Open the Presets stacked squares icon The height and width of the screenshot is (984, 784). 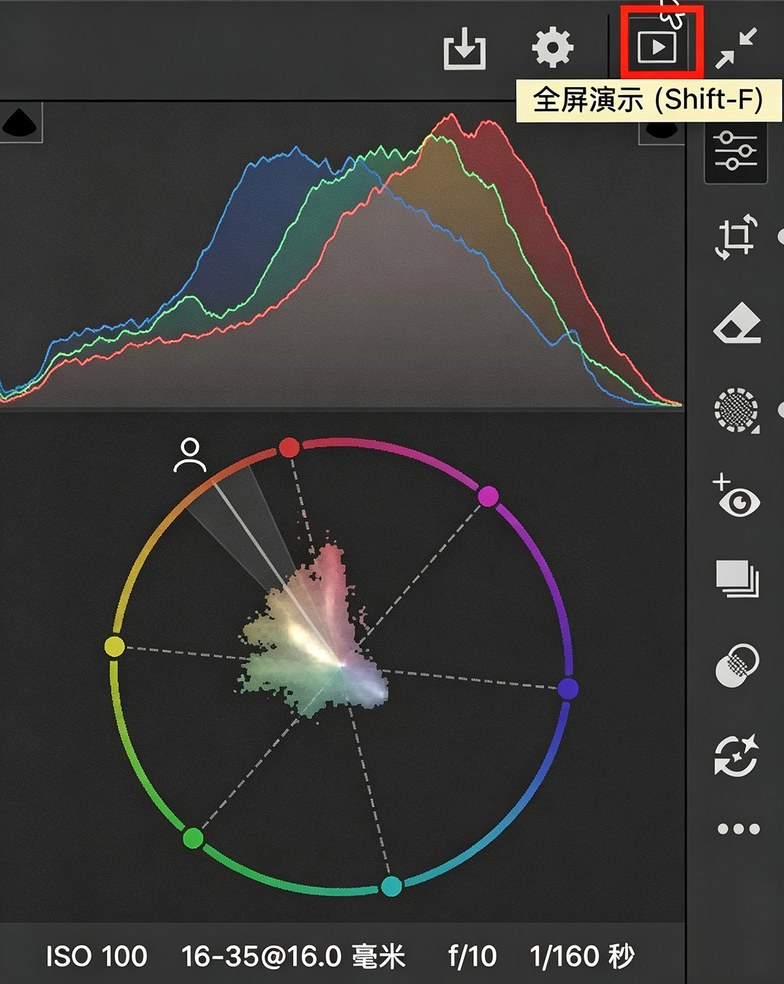click(737, 579)
